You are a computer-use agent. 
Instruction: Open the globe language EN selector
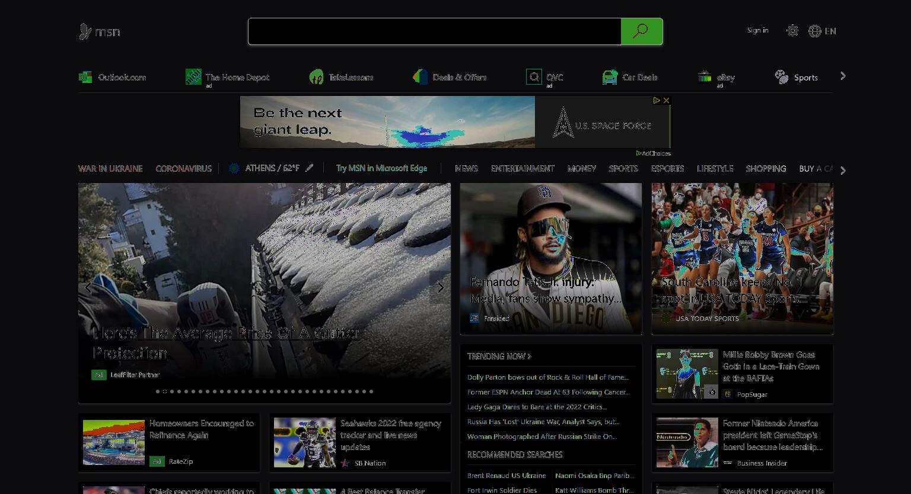click(822, 31)
